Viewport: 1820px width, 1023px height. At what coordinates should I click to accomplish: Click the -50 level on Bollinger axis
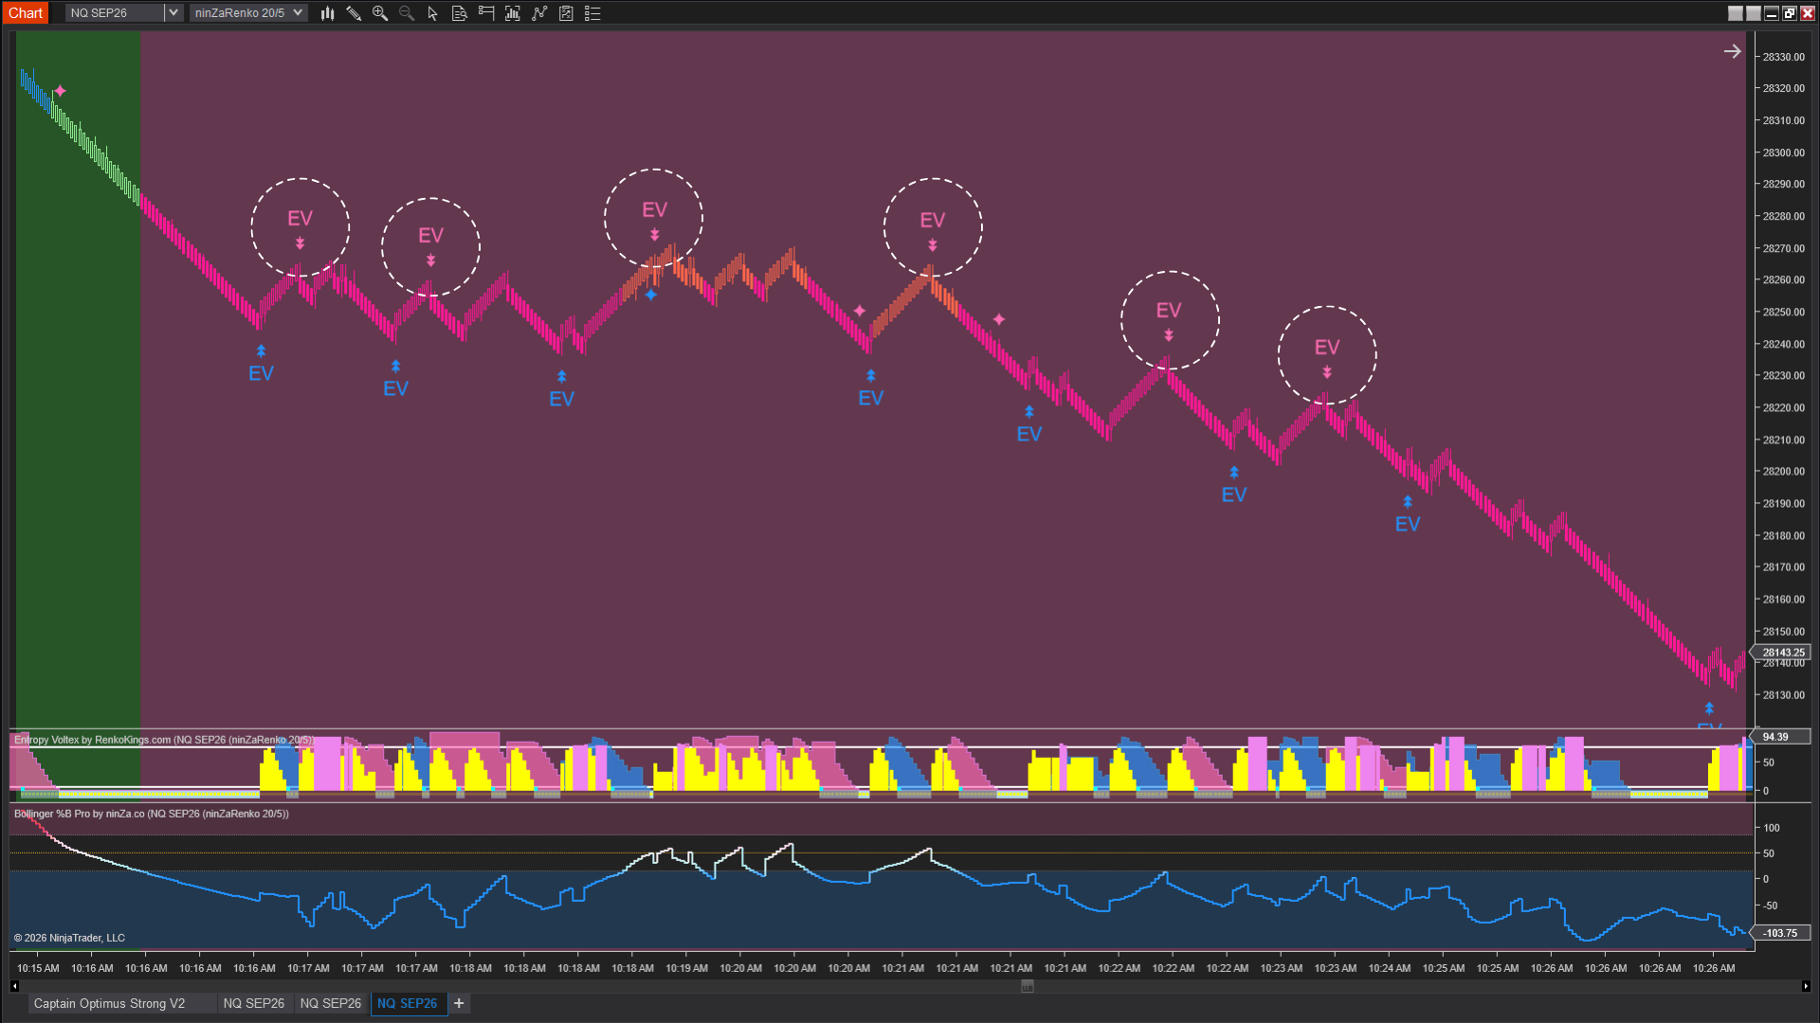[1770, 906]
